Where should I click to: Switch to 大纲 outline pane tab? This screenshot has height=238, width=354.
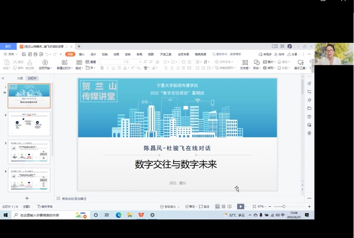pos(20,78)
